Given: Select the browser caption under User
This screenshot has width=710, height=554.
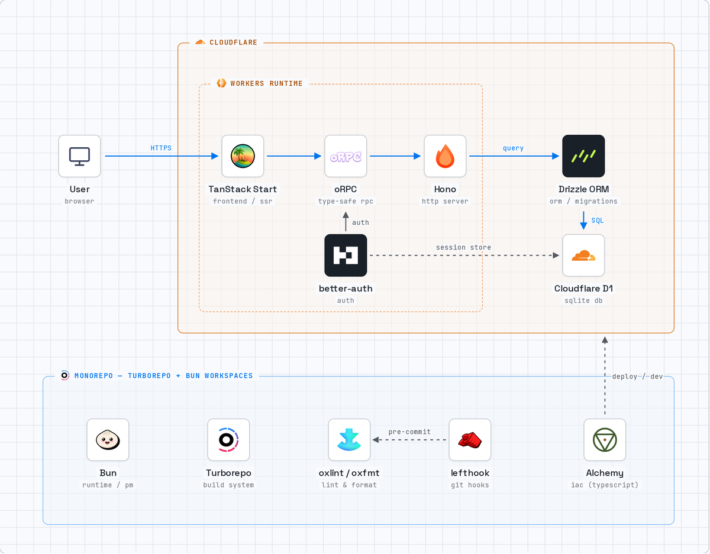Looking at the screenshot, I should (79, 201).
